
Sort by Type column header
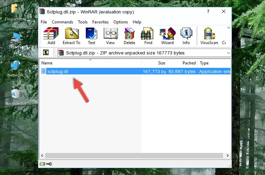(214, 63)
